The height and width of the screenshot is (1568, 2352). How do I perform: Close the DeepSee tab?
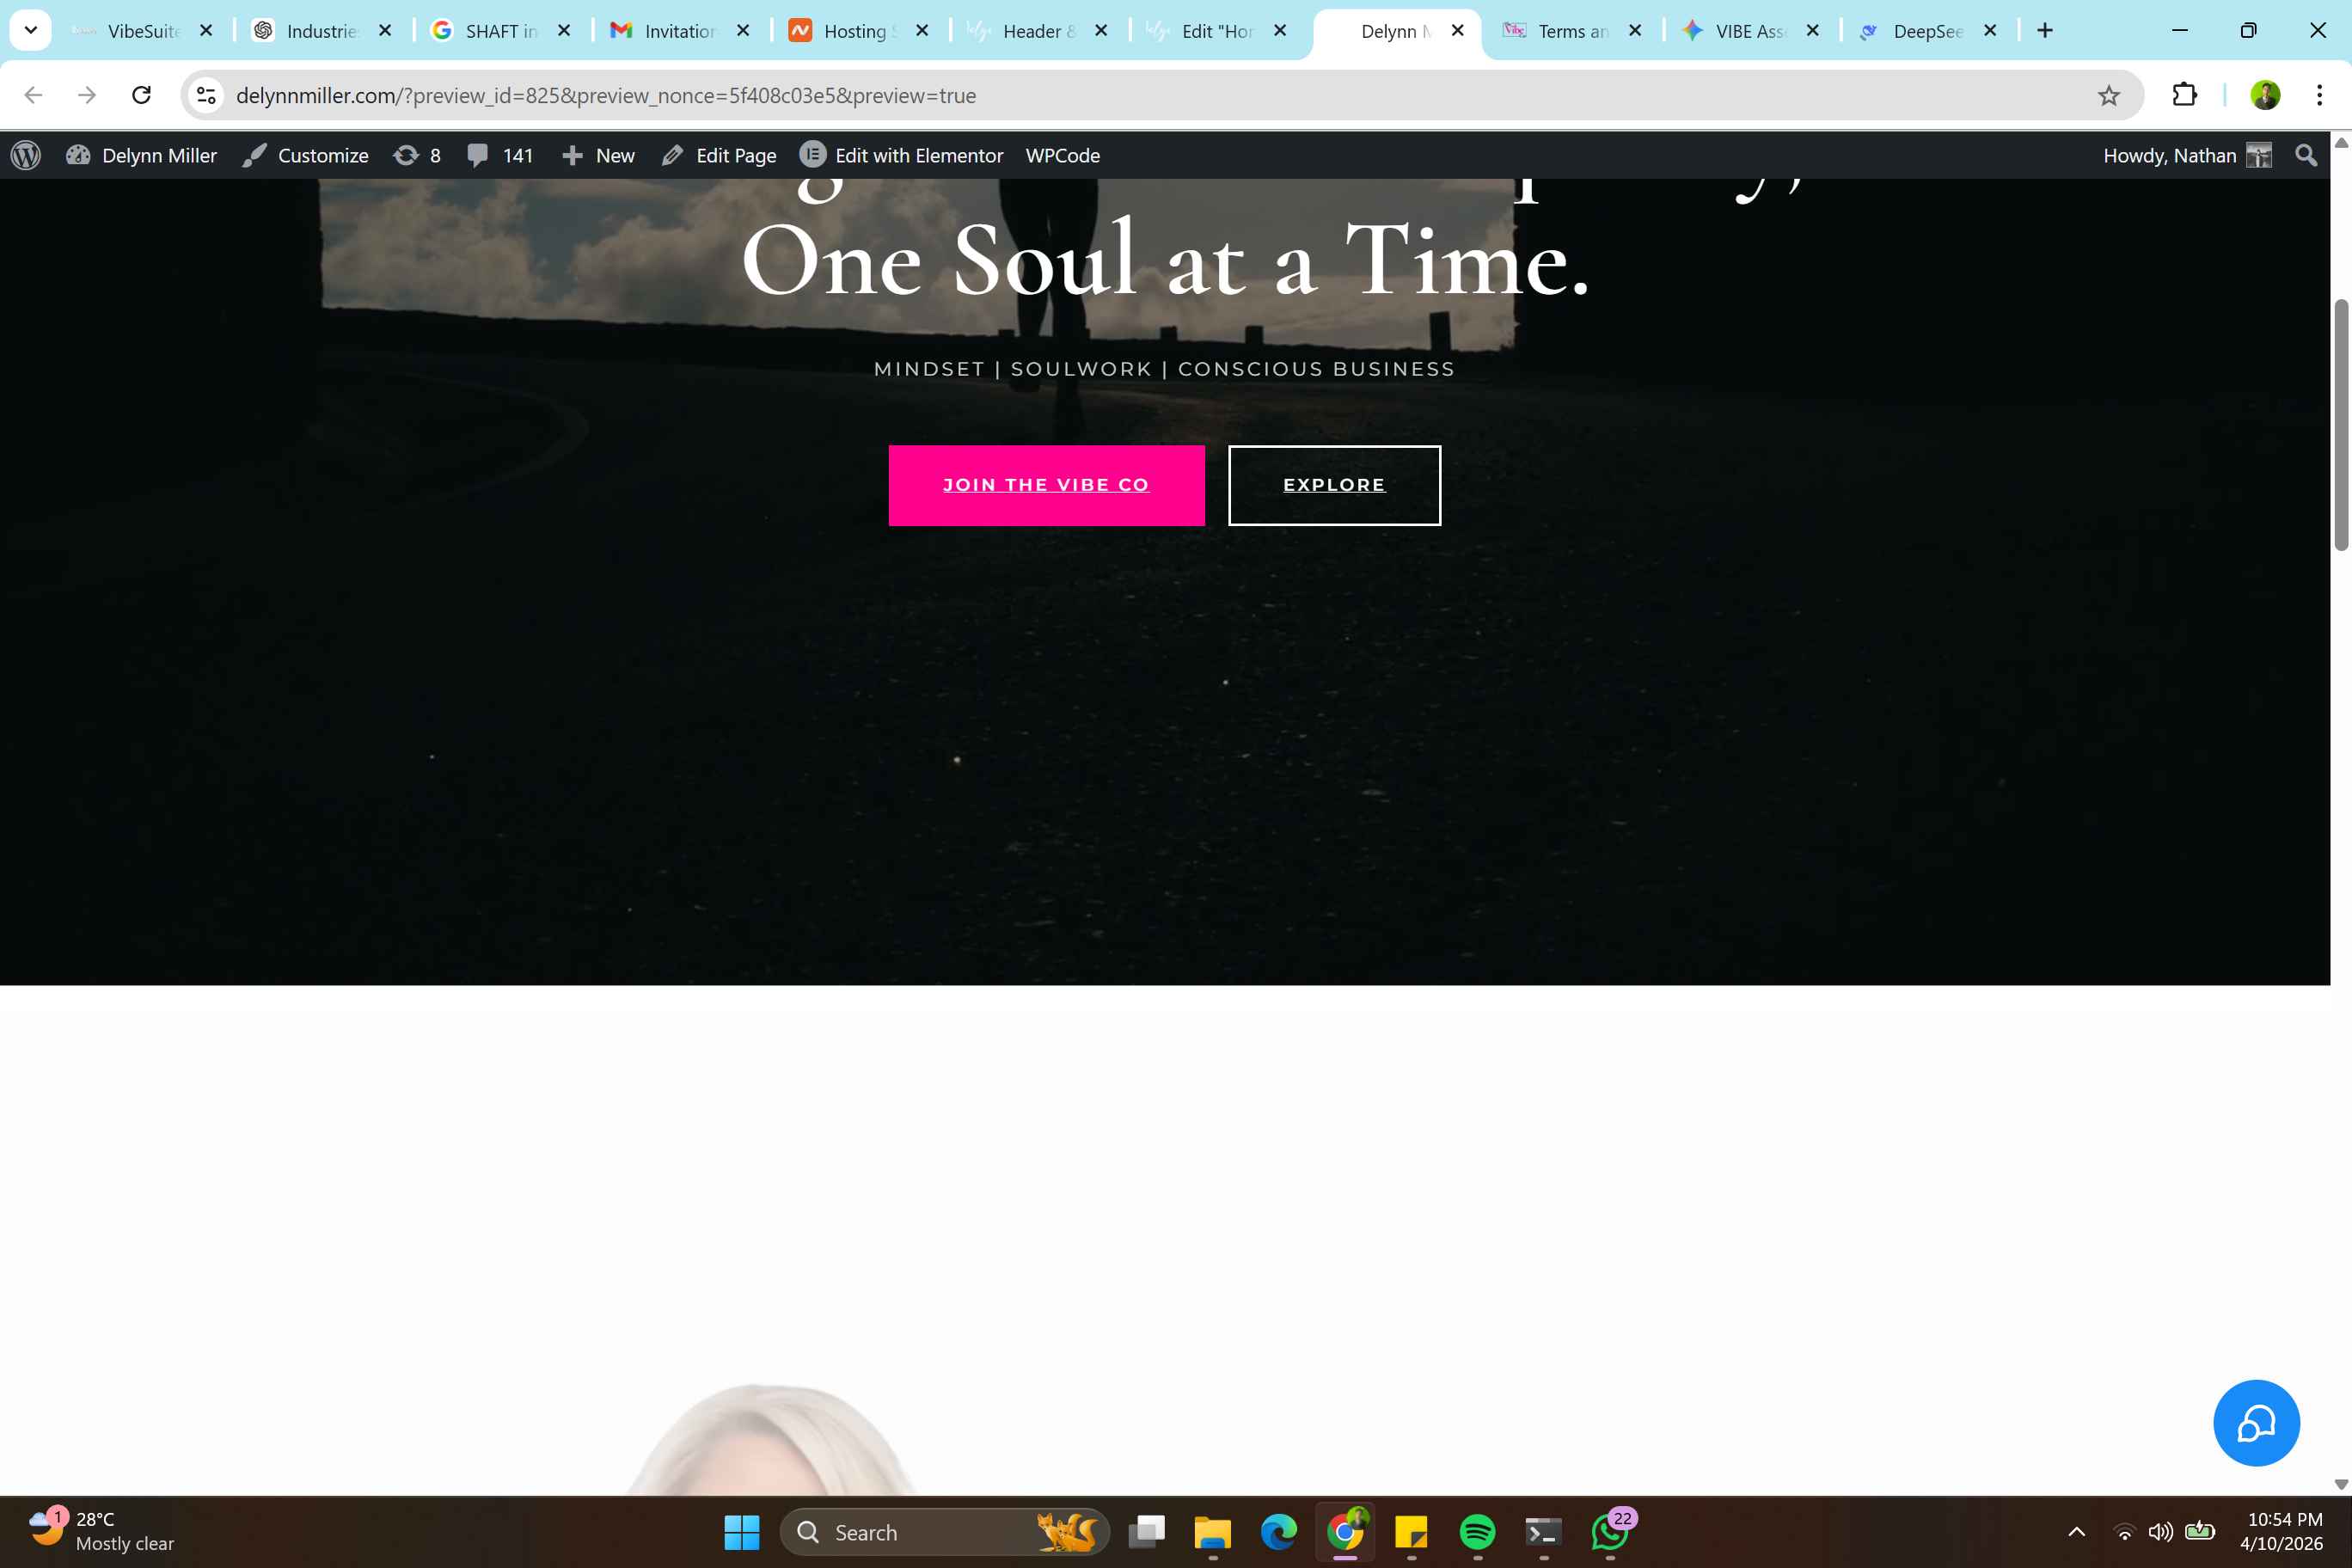pos(1990,31)
